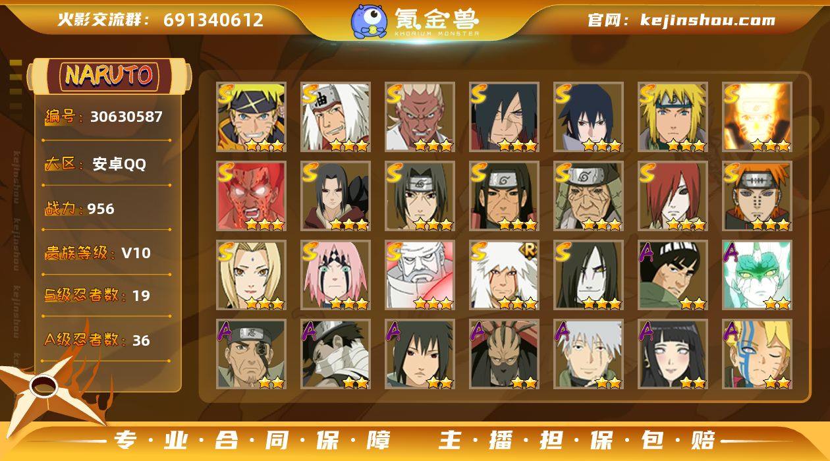This screenshot has height=461, width=830.
Task: Select the red-haired Nagato portrait
Action: click(673, 196)
